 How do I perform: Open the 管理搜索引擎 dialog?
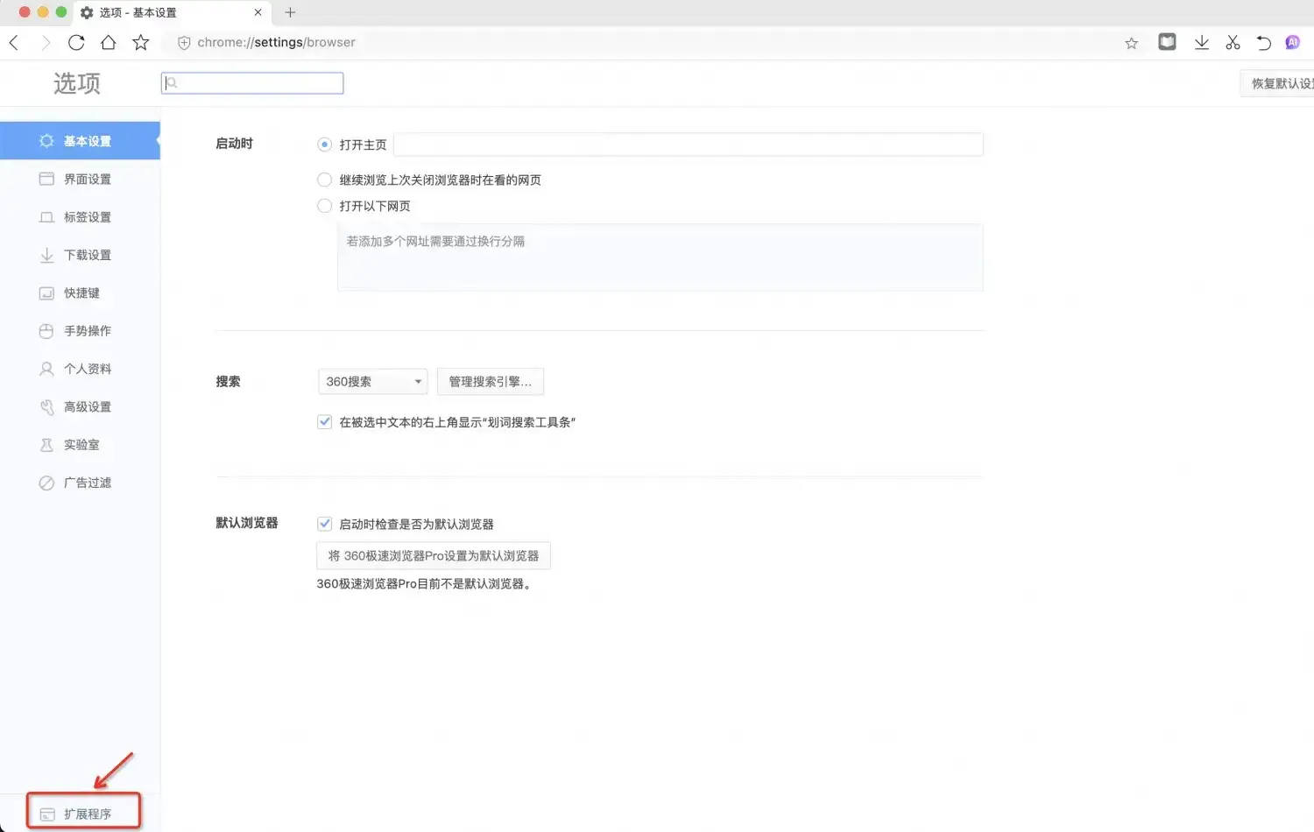click(490, 381)
